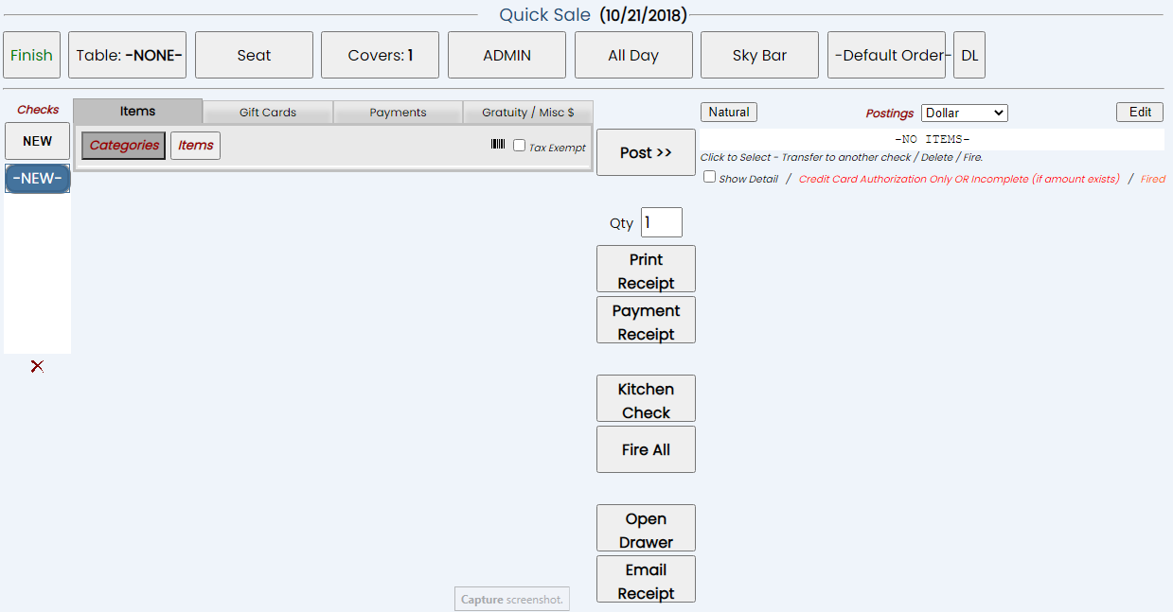
Task: Select the -NEW- check in Checks list
Action: [37, 178]
